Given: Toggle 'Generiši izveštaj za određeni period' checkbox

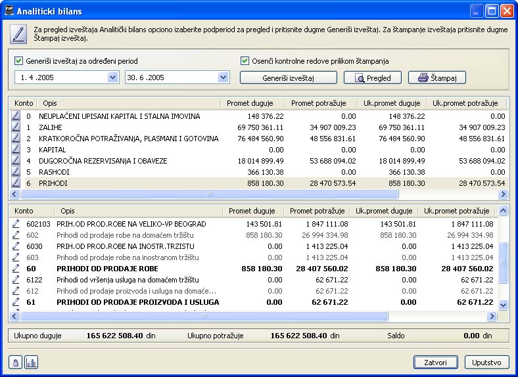Looking at the screenshot, I should 19,61.
